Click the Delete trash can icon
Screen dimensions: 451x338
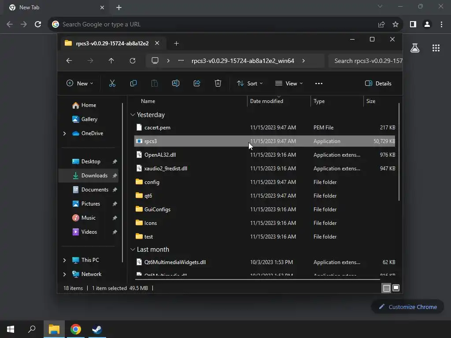click(218, 83)
